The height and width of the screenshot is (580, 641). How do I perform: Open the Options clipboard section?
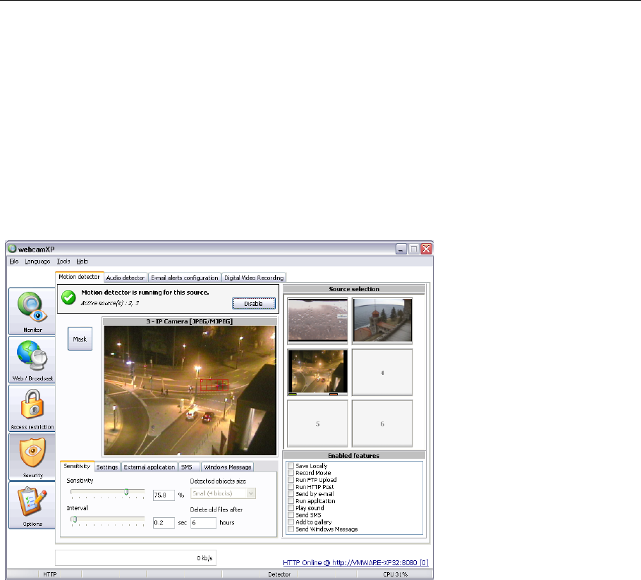click(32, 505)
